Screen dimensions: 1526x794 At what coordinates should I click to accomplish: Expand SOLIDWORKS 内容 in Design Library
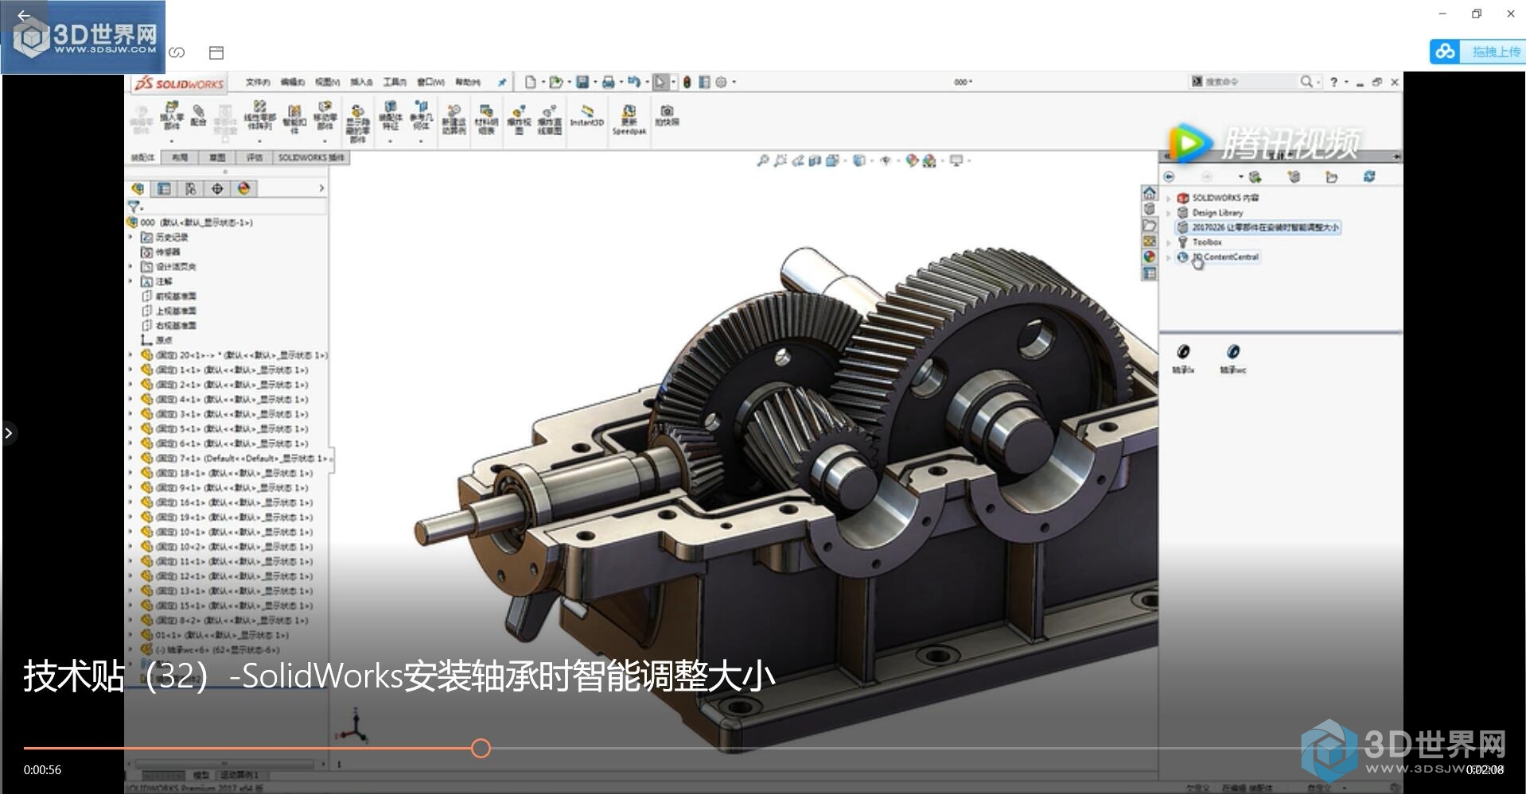click(x=1168, y=198)
